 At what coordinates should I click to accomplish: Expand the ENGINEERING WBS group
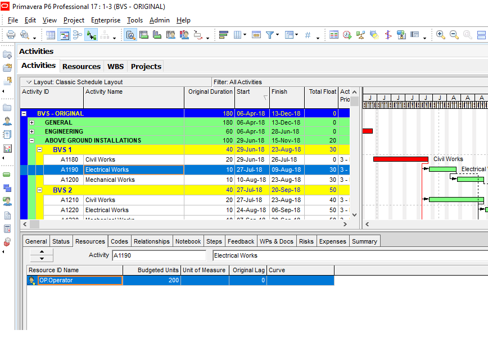(31, 131)
